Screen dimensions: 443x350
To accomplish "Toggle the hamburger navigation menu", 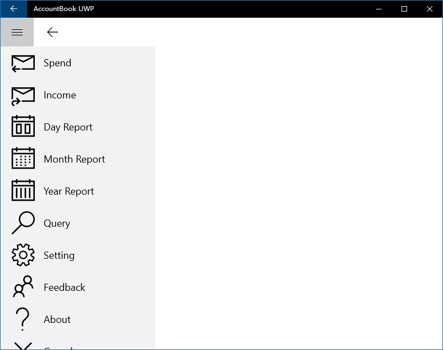I will 17,32.
